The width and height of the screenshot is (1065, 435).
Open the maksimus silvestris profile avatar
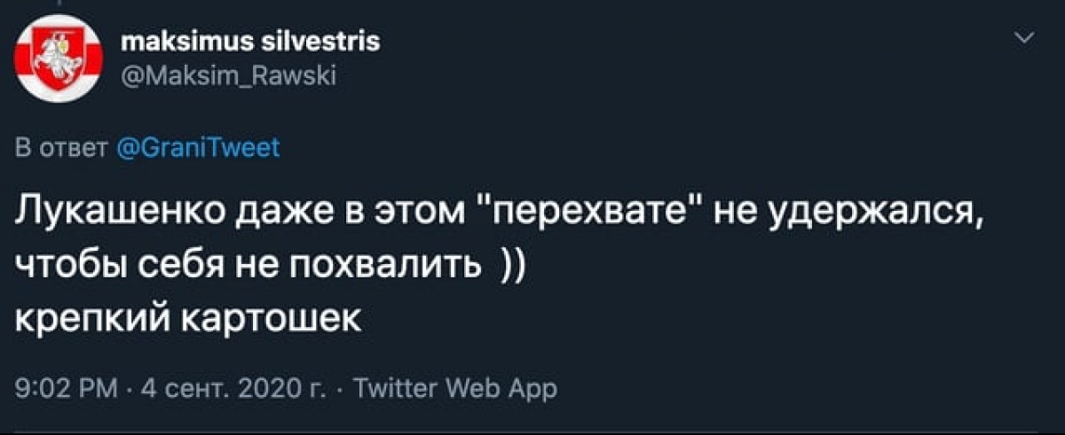(x=58, y=58)
